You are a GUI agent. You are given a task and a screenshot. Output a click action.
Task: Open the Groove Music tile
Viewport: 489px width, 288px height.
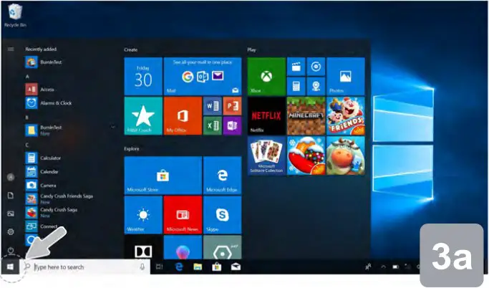point(316,67)
